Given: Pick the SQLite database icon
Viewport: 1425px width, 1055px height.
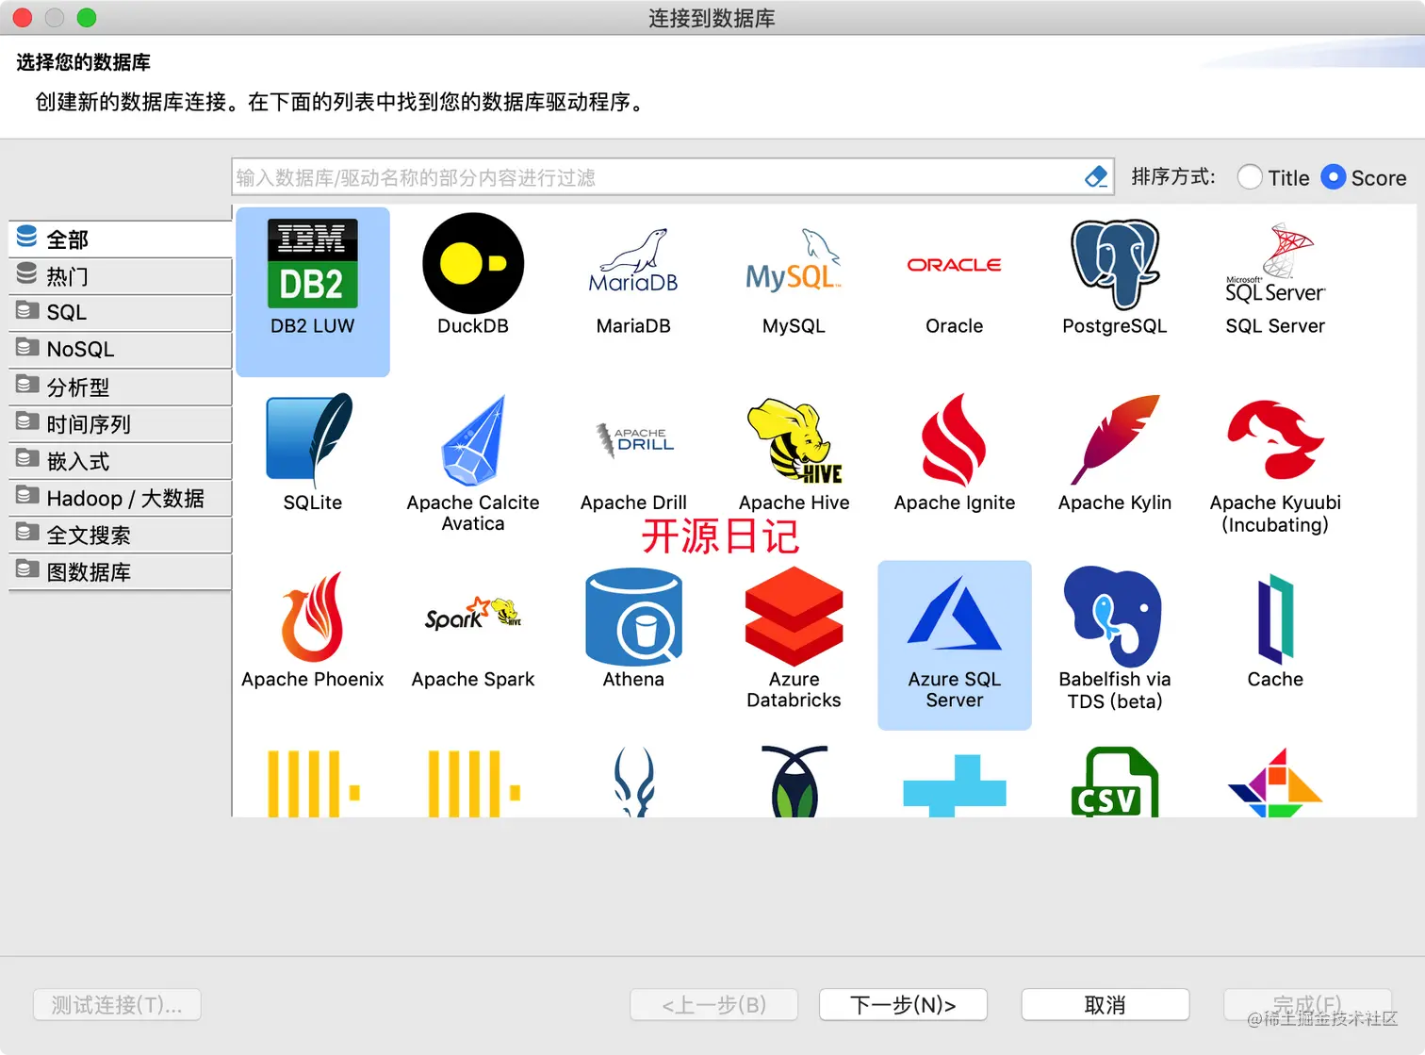Looking at the screenshot, I should pos(313,453).
